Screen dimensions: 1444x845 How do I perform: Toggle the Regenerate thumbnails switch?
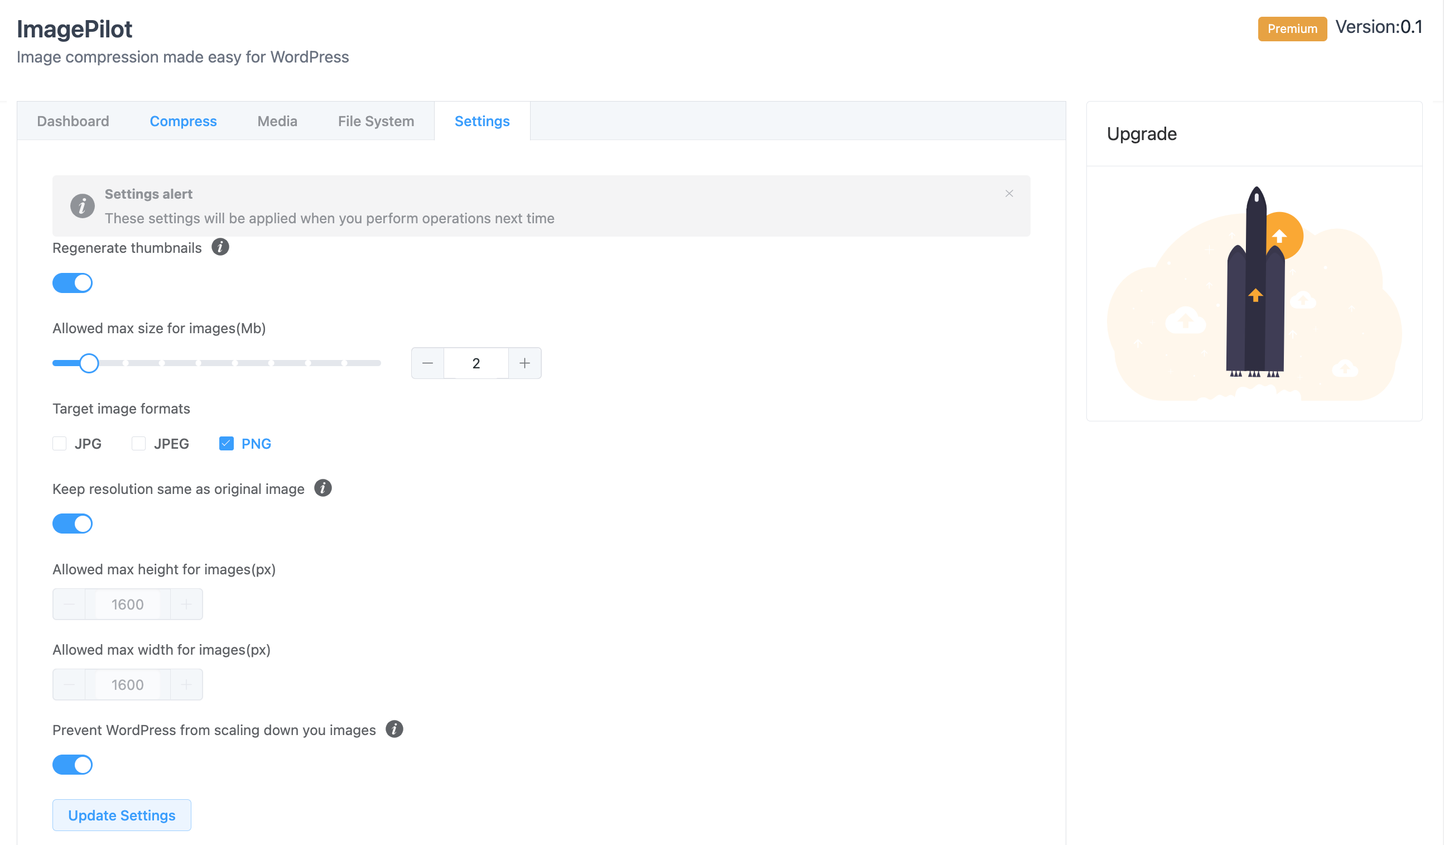pos(72,282)
